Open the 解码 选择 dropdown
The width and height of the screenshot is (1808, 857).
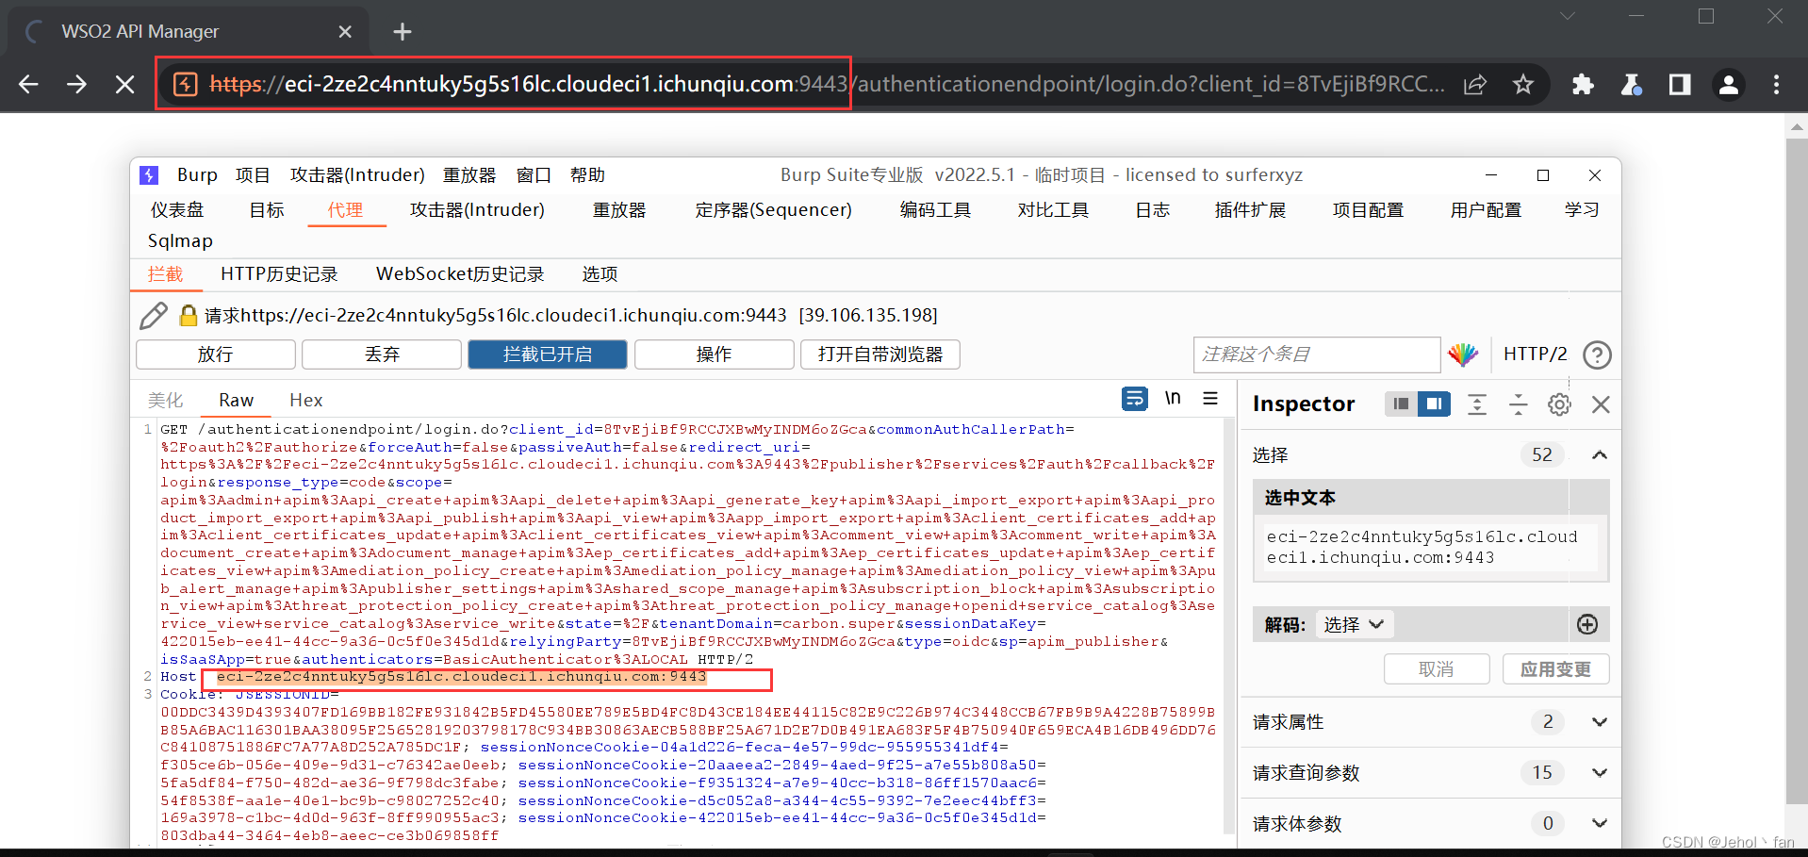point(1353,625)
